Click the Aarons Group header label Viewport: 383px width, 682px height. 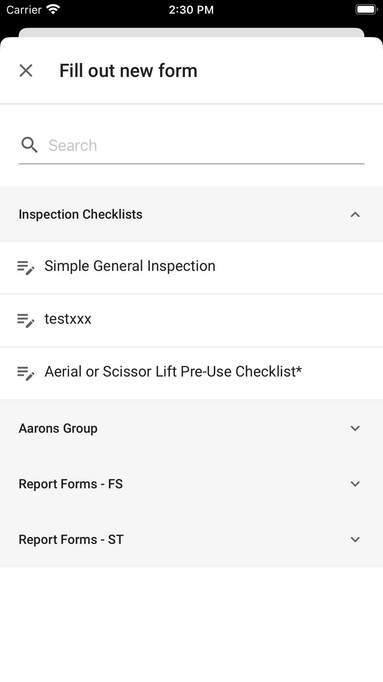[58, 428]
